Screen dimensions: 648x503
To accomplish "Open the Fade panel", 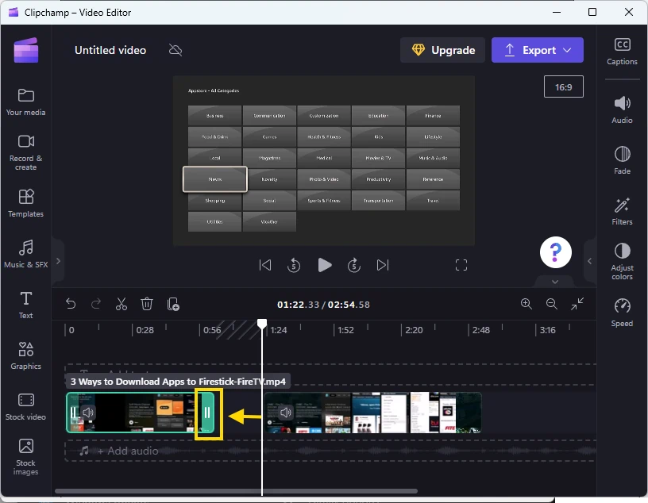I will (x=622, y=160).
